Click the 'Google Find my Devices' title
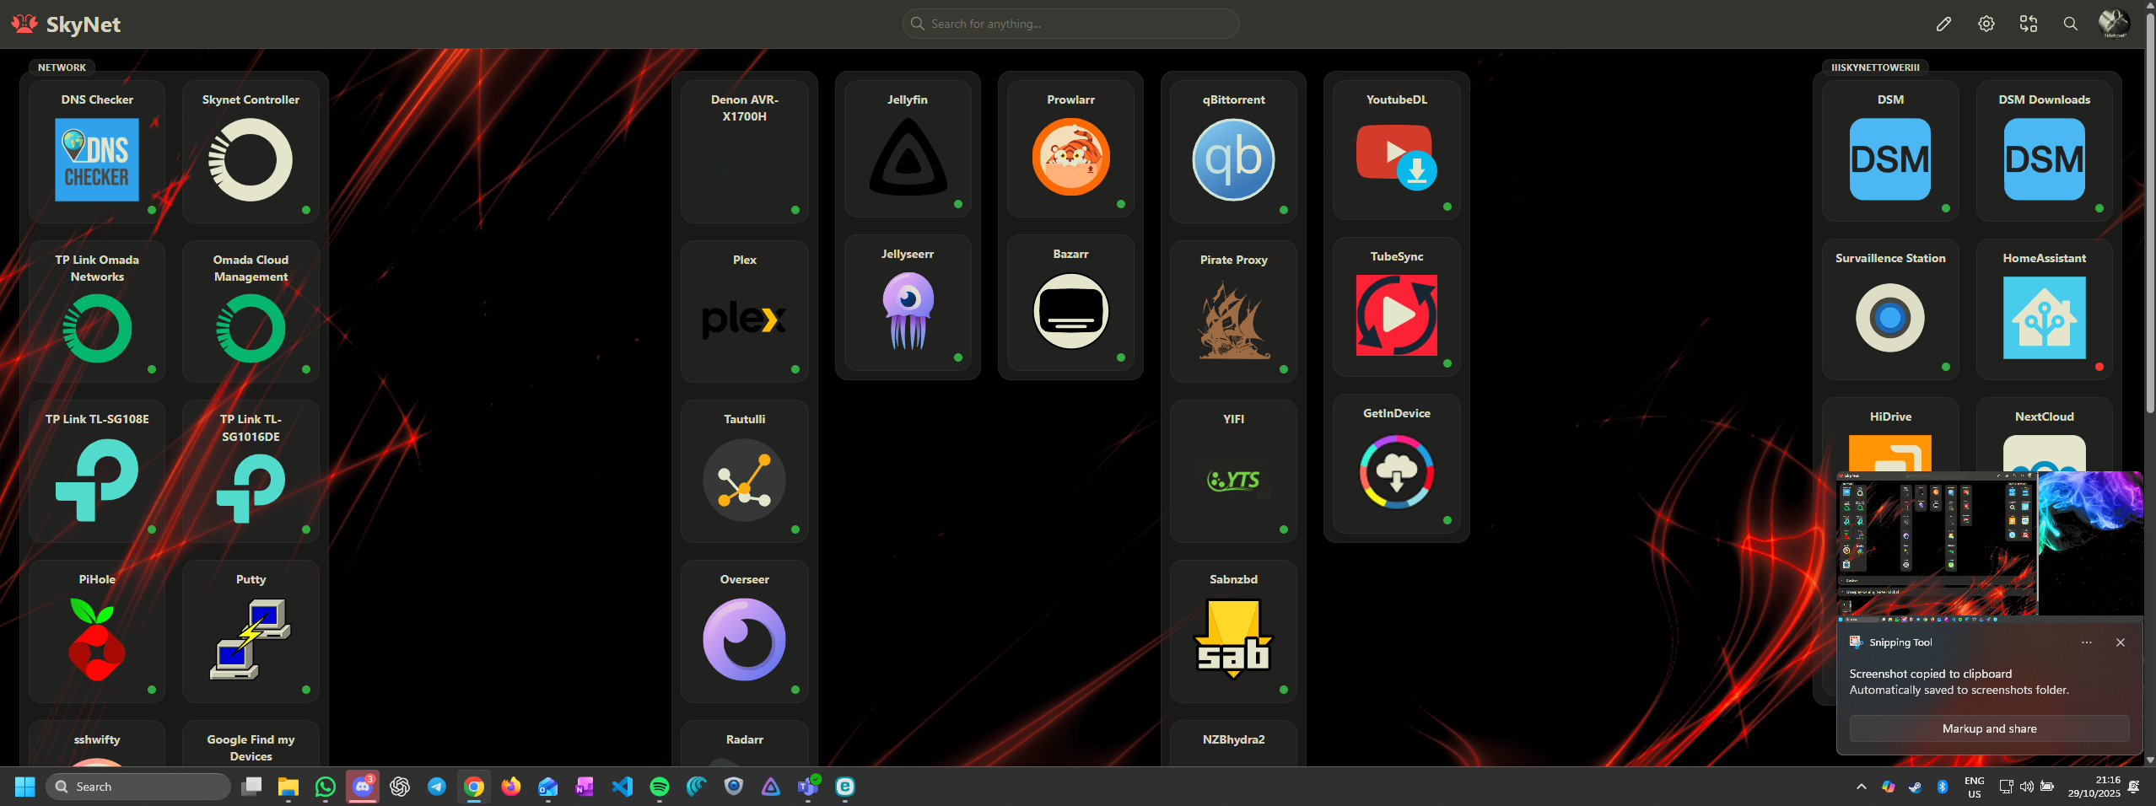 pos(251,748)
